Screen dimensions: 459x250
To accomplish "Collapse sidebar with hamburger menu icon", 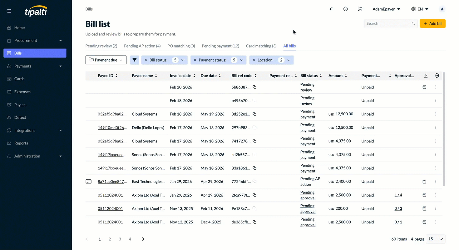I will [x=9, y=11].
